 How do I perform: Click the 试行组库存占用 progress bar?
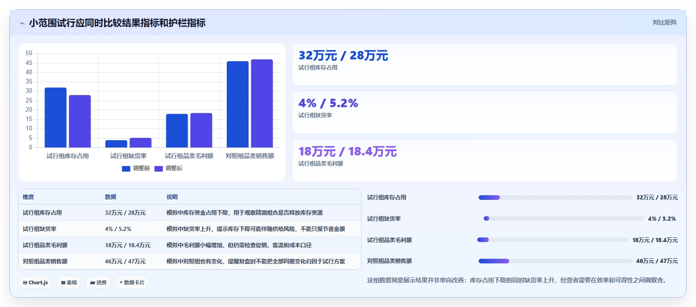click(x=556, y=198)
